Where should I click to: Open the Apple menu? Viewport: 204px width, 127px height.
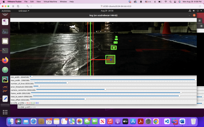tap(4, 2)
